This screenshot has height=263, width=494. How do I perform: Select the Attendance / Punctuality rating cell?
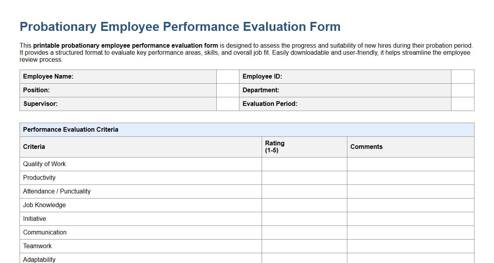304,191
